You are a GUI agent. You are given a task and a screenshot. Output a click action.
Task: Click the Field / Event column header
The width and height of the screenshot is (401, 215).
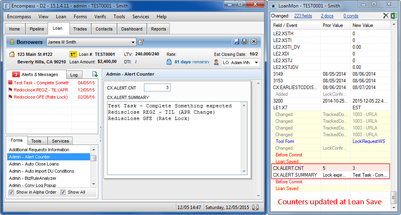295,25
